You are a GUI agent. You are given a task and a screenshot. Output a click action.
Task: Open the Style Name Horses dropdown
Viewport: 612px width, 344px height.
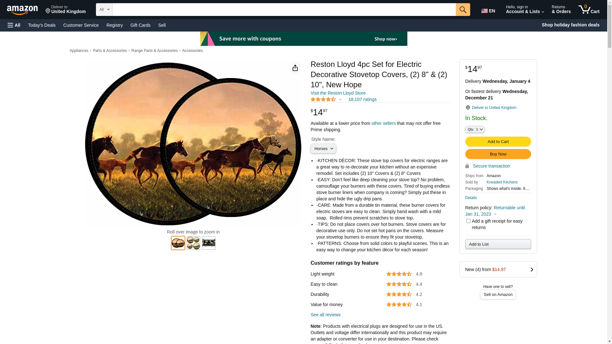(x=323, y=149)
